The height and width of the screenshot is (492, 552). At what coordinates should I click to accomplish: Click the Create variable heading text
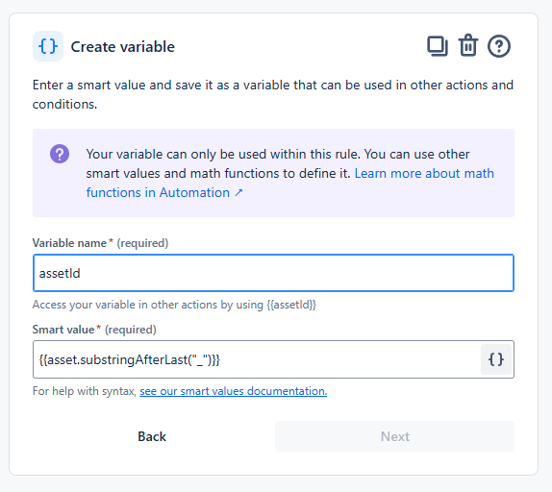pyautogui.click(x=122, y=47)
